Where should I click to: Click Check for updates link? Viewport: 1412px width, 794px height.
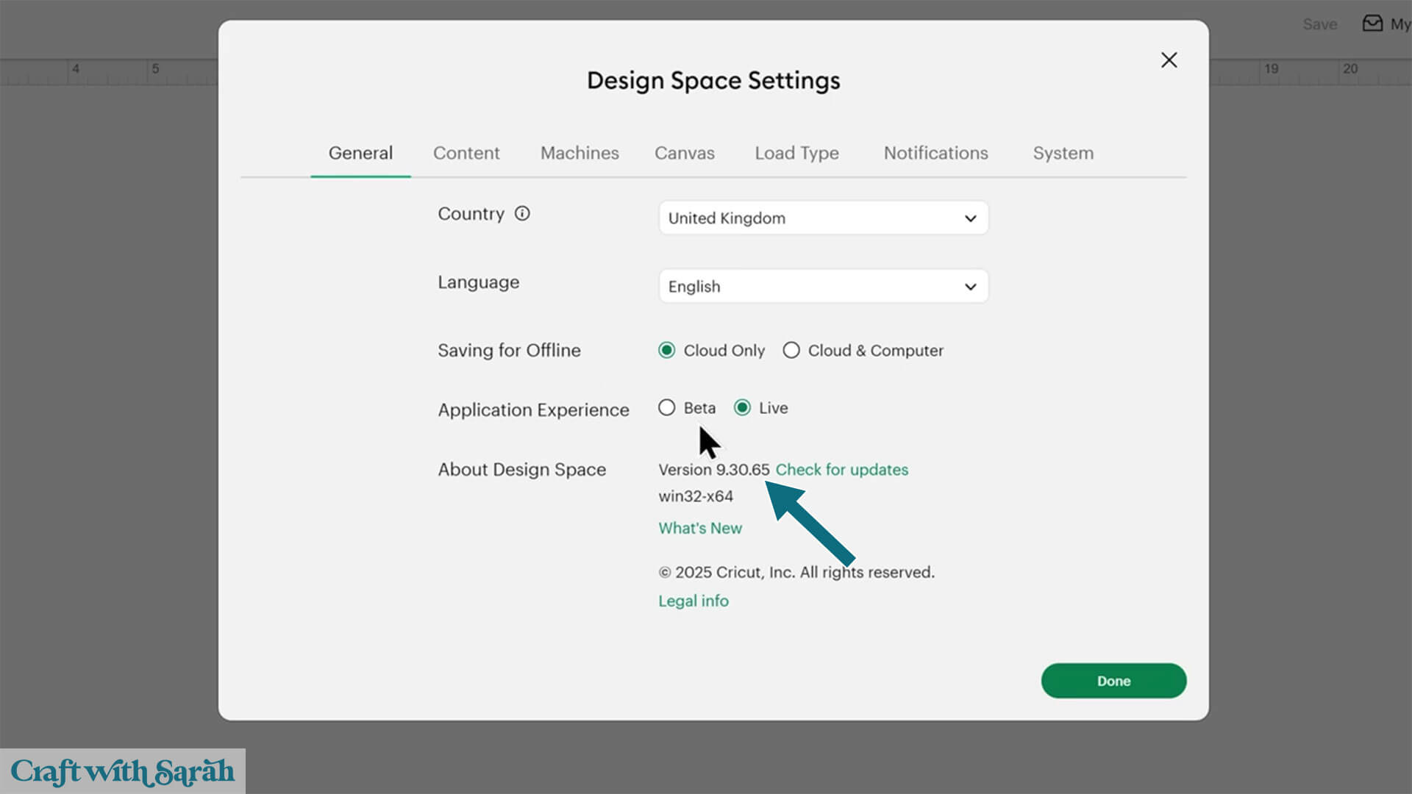coord(841,470)
